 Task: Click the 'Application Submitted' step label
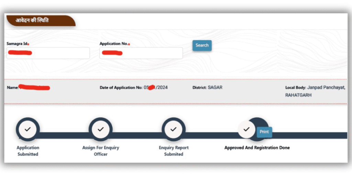28,151
